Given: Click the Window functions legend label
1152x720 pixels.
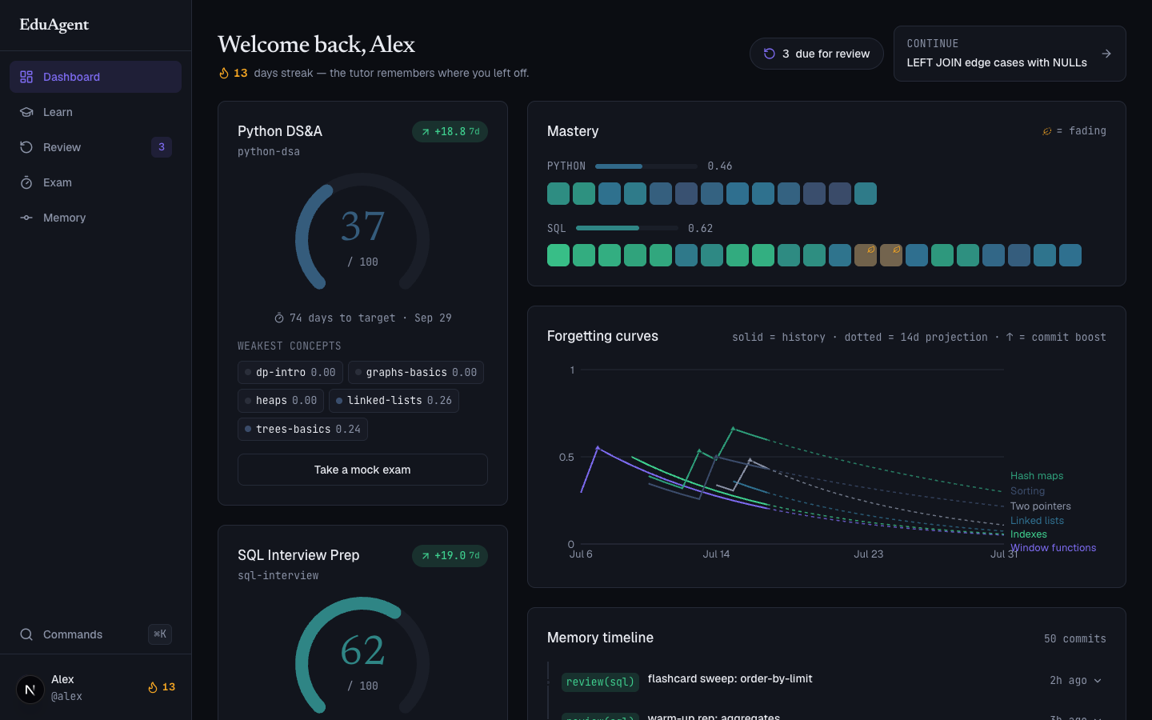Looking at the screenshot, I should tap(1053, 548).
